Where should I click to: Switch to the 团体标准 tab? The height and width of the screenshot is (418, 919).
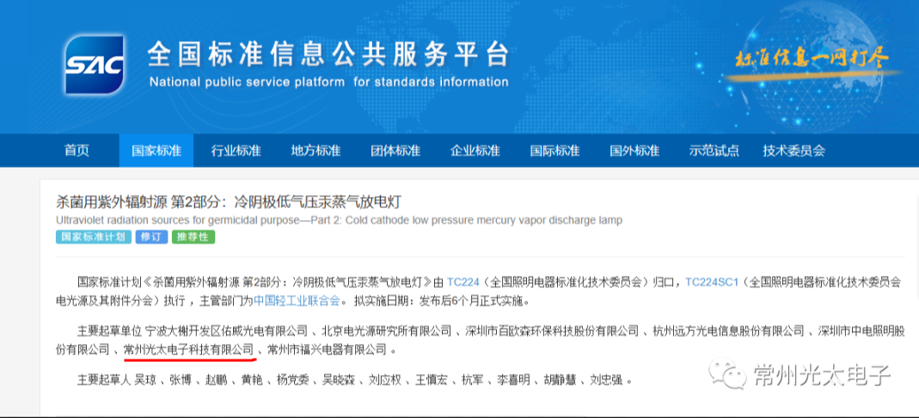pos(395,151)
